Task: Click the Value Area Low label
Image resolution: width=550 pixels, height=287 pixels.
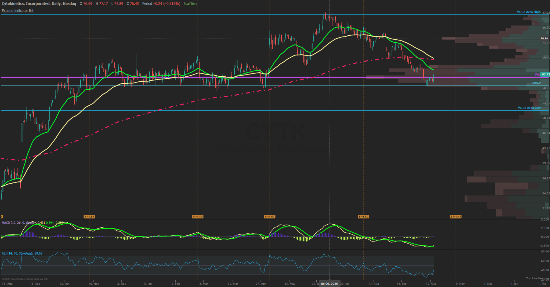Action: click(x=529, y=108)
